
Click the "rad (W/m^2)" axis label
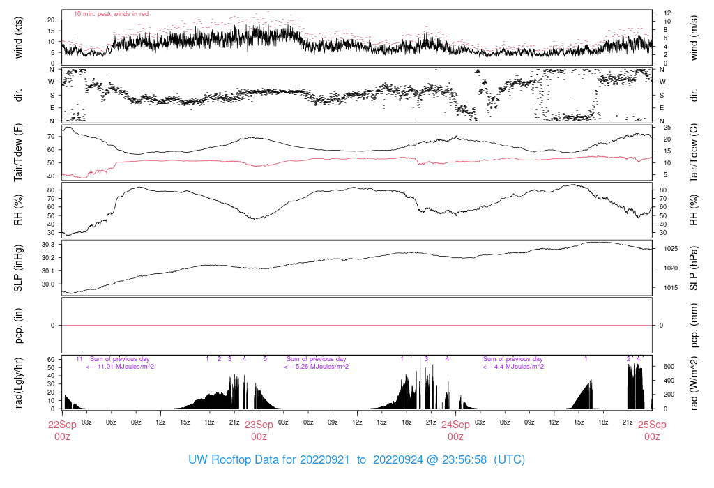point(694,383)
